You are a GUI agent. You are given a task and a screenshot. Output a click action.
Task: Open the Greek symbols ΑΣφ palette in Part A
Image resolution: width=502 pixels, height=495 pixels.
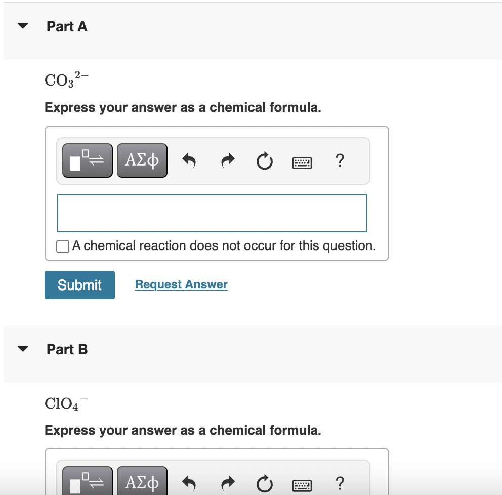click(142, 160)
